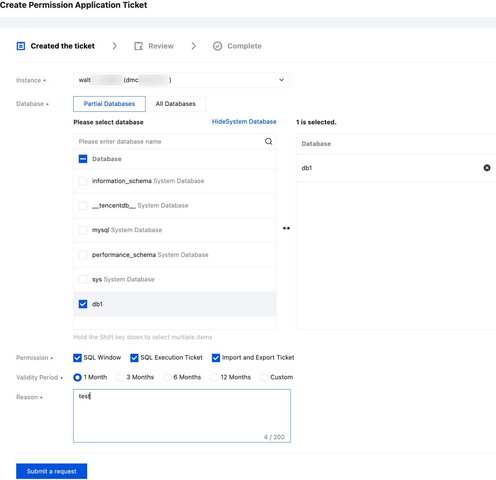Remove db1 from the selected list
Image resolution: width=496 pixels, height=480 pixels.
click(487, 168)
